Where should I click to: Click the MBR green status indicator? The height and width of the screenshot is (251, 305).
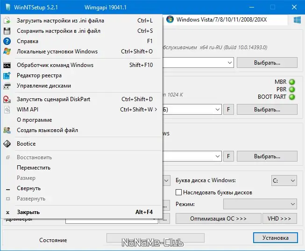pos(292,82)
